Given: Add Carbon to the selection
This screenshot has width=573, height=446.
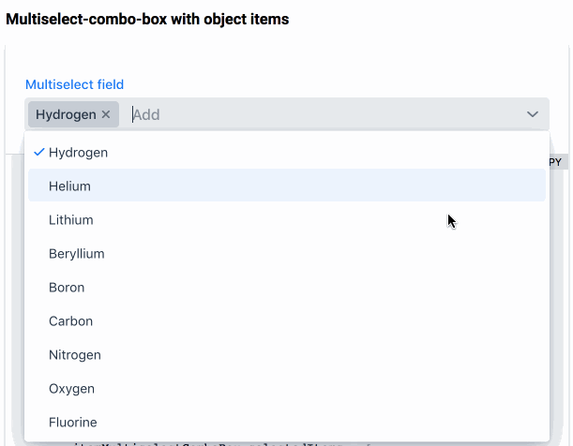Looking at the screenshot, I should [x=287, y=321].
